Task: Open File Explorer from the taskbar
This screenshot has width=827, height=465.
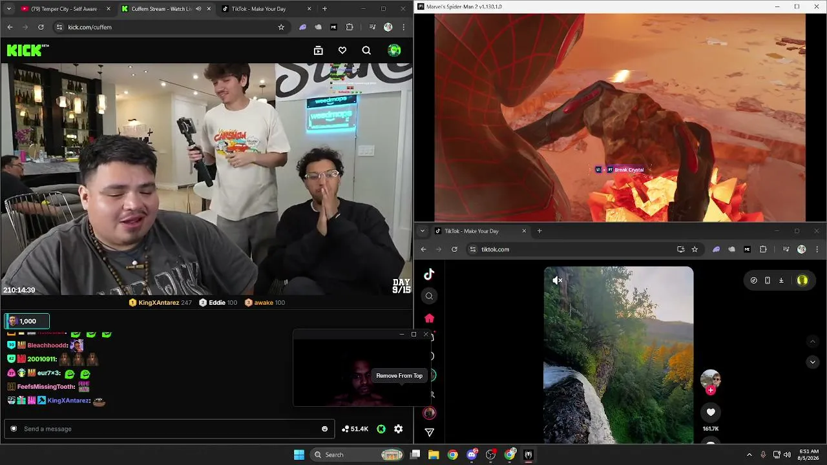Action: click(x=434, y=455)
